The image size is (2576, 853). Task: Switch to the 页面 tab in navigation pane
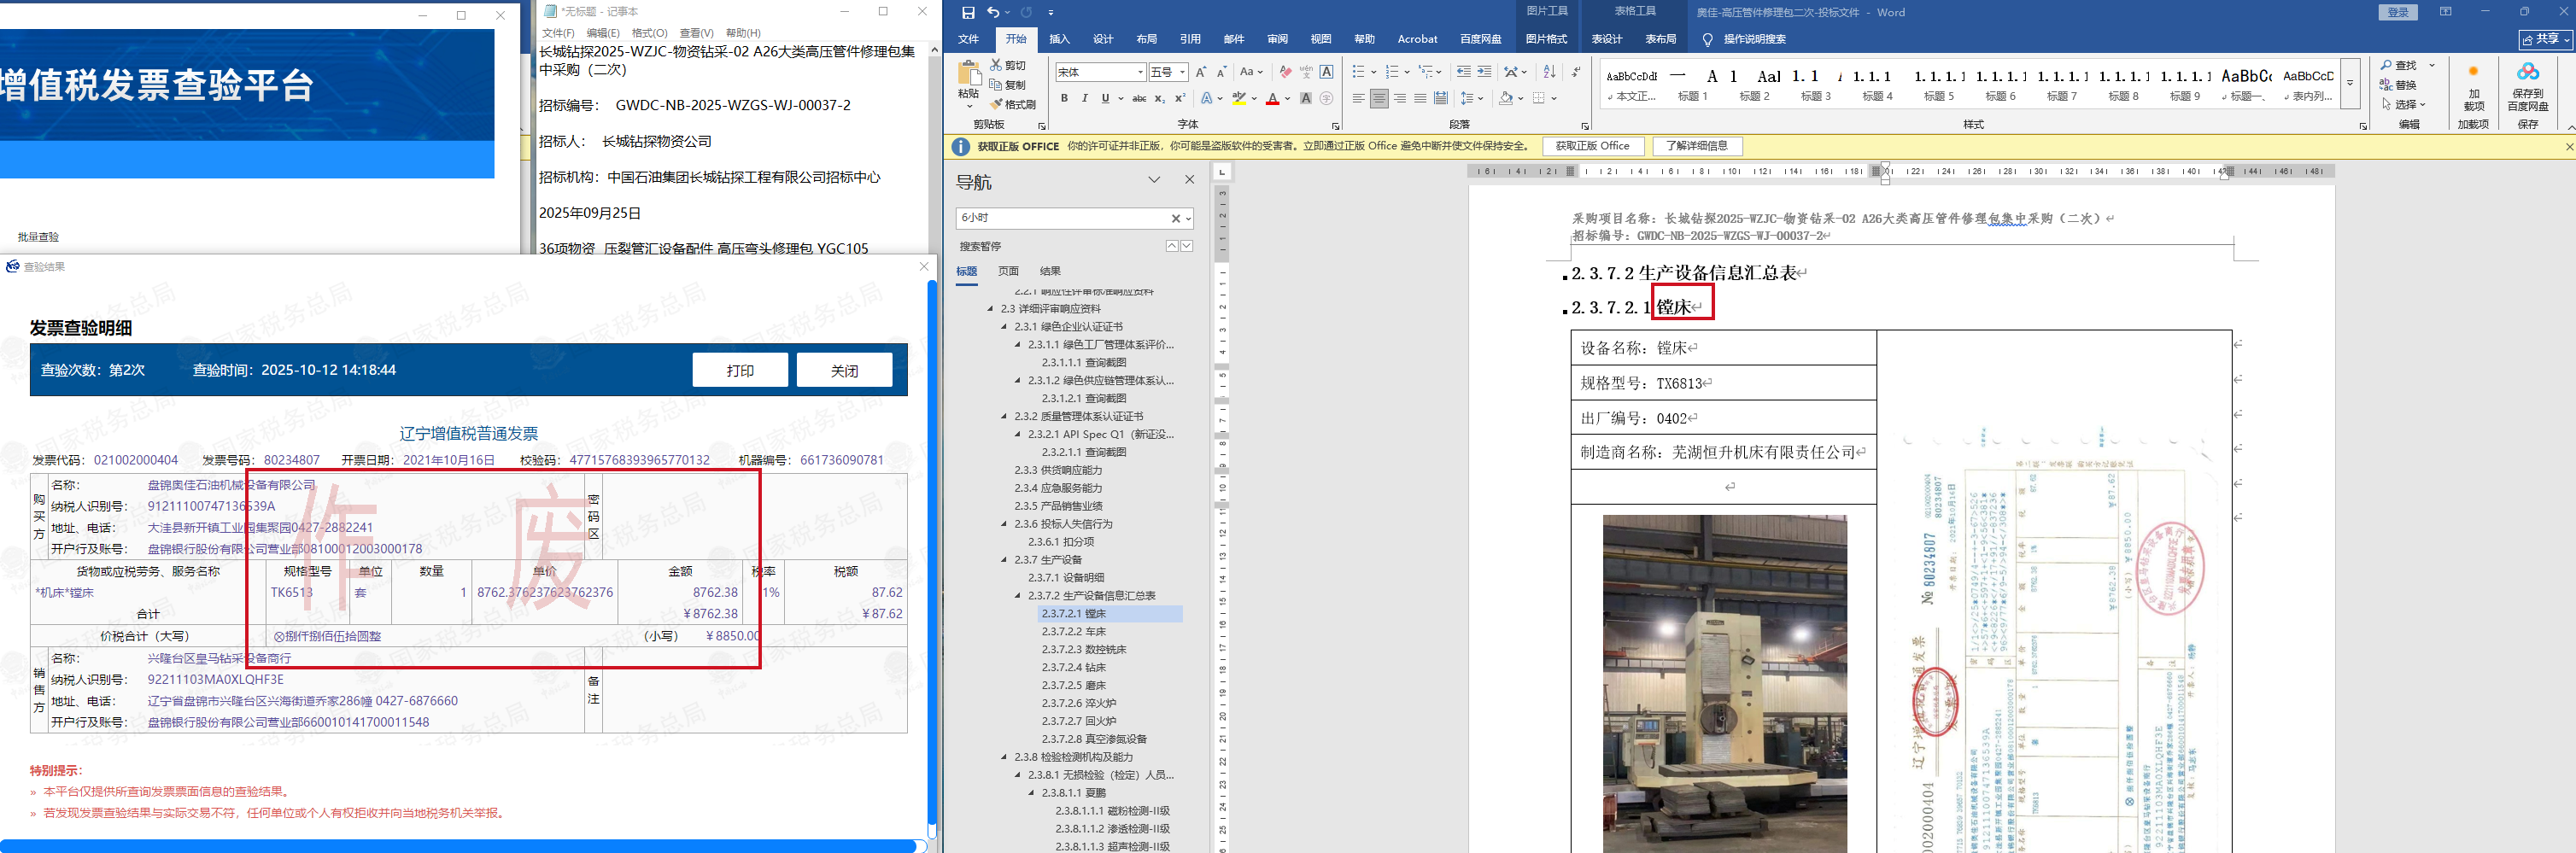pyautogui.click(x=1008, y=271)
